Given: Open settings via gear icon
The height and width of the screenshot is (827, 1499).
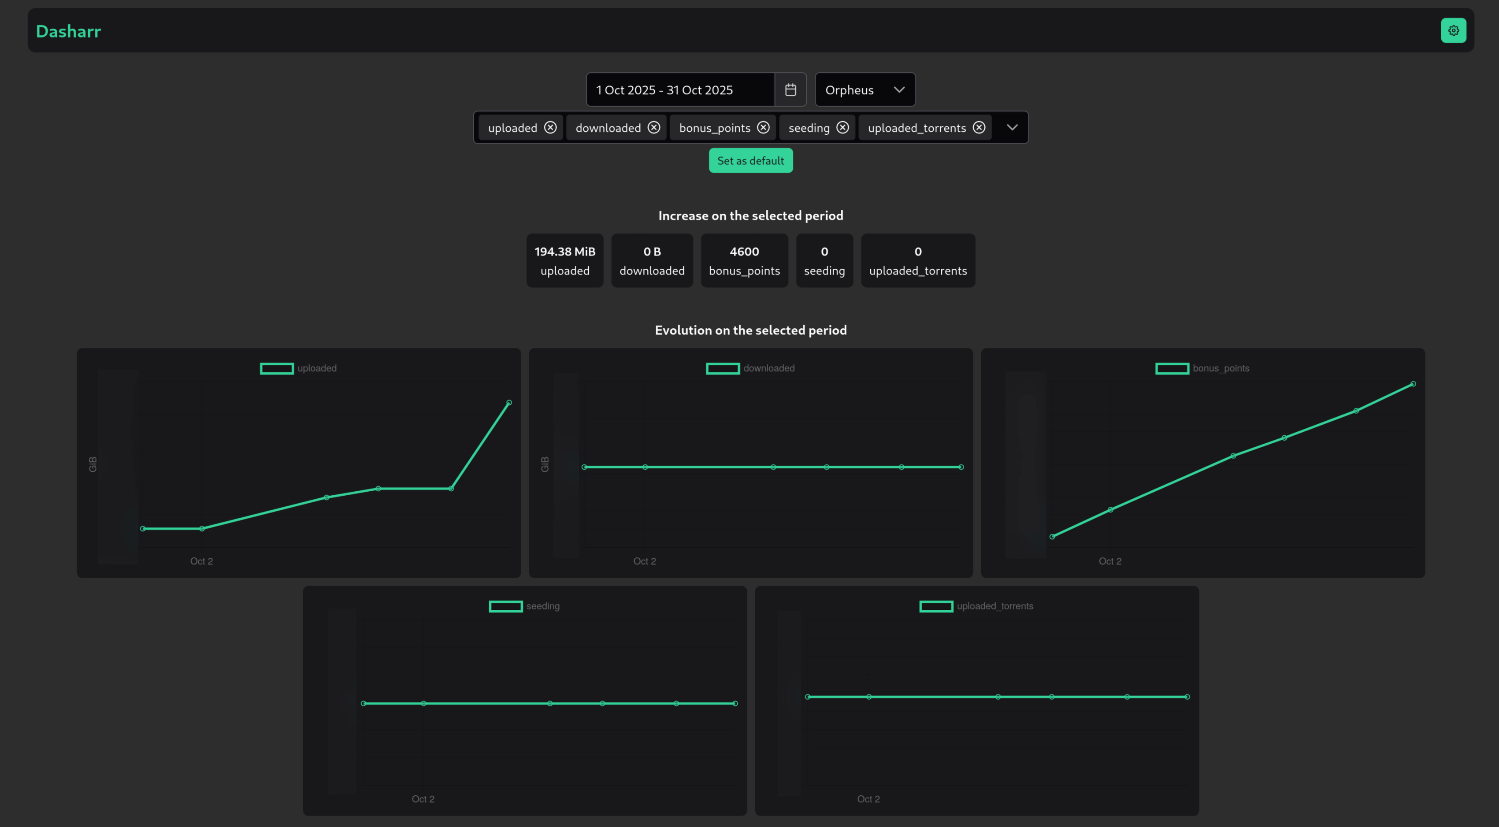Looking at the screenshot, I should (x=1453, y=30).
